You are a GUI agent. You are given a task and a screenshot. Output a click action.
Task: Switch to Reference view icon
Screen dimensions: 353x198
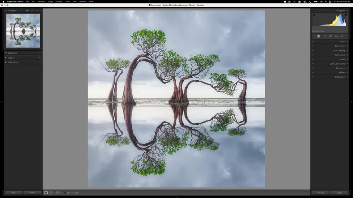click(51, 193)
